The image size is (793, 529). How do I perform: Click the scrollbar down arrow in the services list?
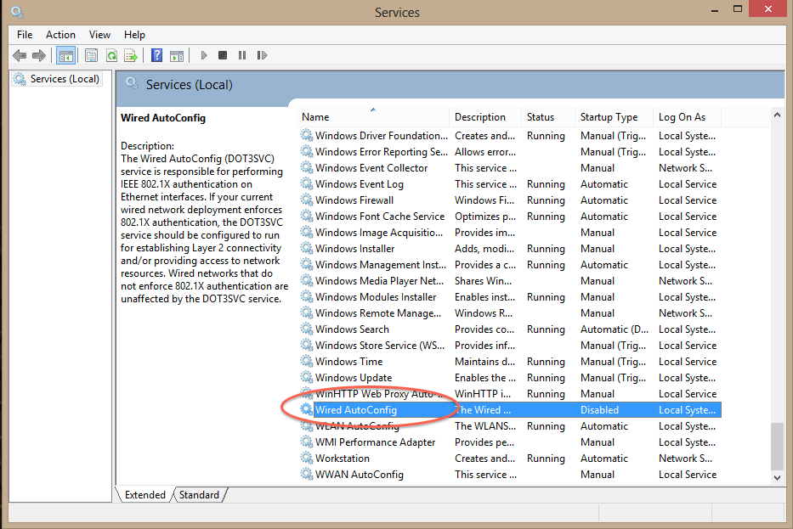[778, 477]
